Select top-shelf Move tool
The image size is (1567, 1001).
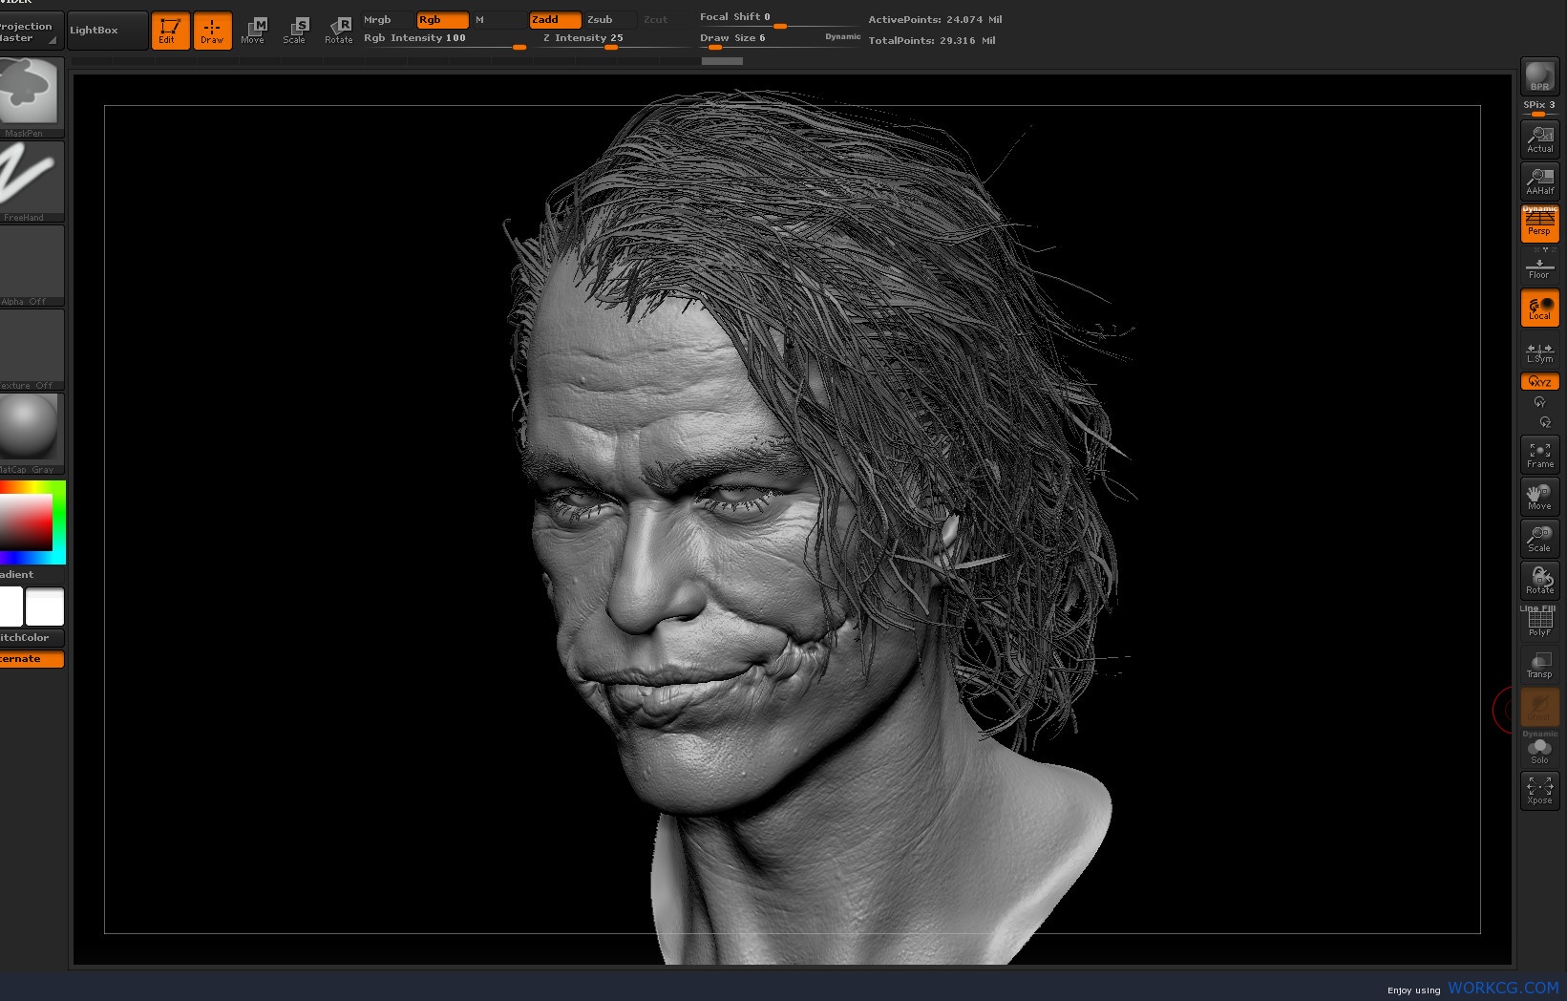(x=253, y=31)
